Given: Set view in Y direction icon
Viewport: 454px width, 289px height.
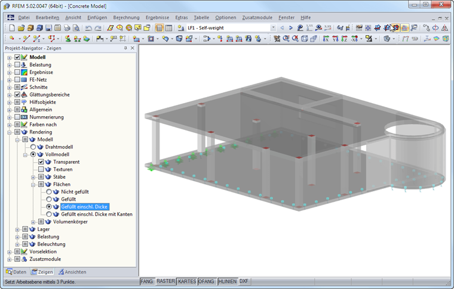Looking at the screenshot, I should click(x=335, y=38).
